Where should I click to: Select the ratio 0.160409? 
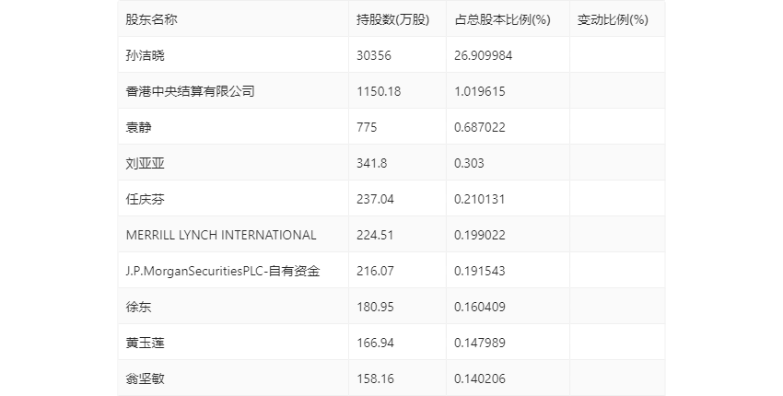(x=480, y=307)
